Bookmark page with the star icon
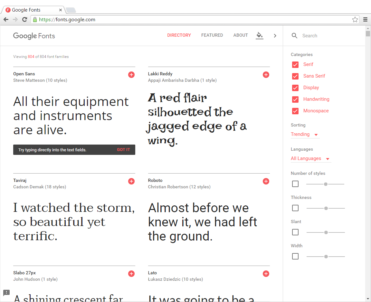The width and height of the screenshot is (371, 302). tap(355, 20)
